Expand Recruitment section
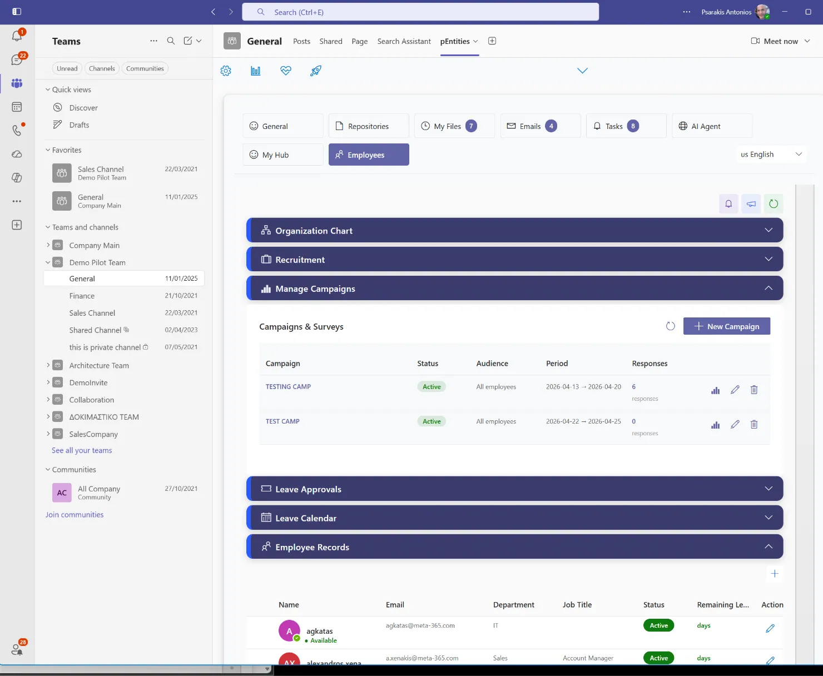Screen dimensions: 823x676 point(514,259)
